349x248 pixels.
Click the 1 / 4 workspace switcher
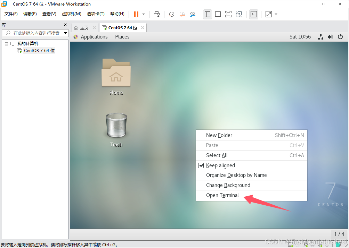pyautogui.click(x=339, y=234)
